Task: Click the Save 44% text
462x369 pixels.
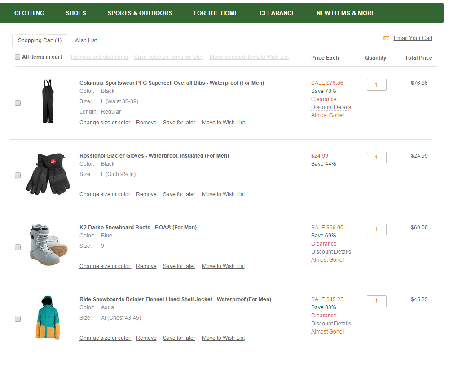Action: pos(324,164)
